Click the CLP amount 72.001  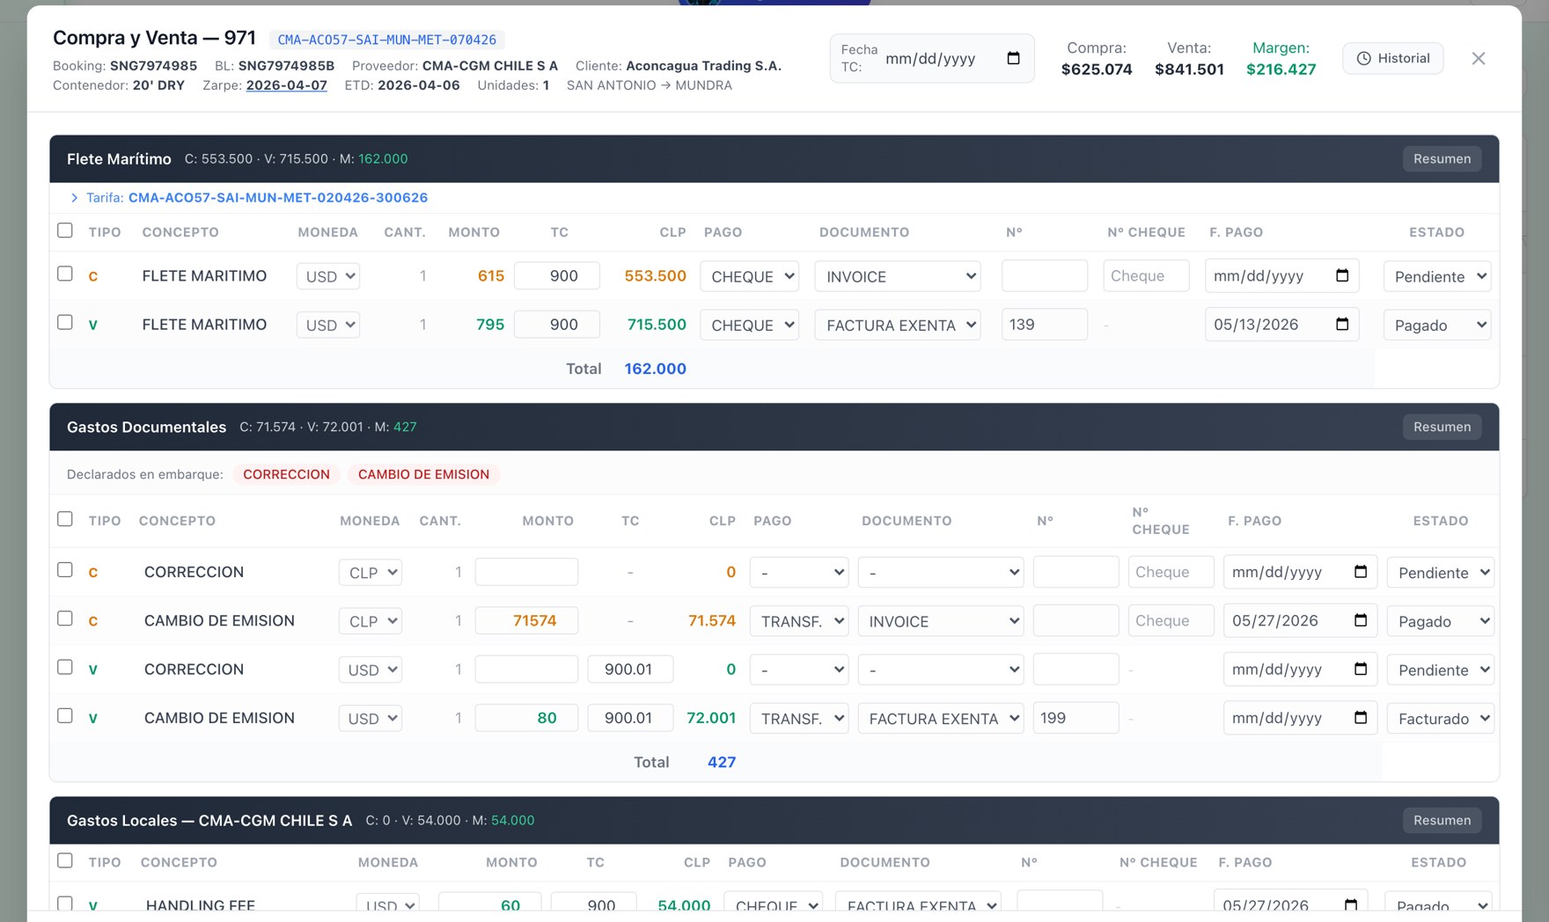pyautogui.click(x=711, y=718)
